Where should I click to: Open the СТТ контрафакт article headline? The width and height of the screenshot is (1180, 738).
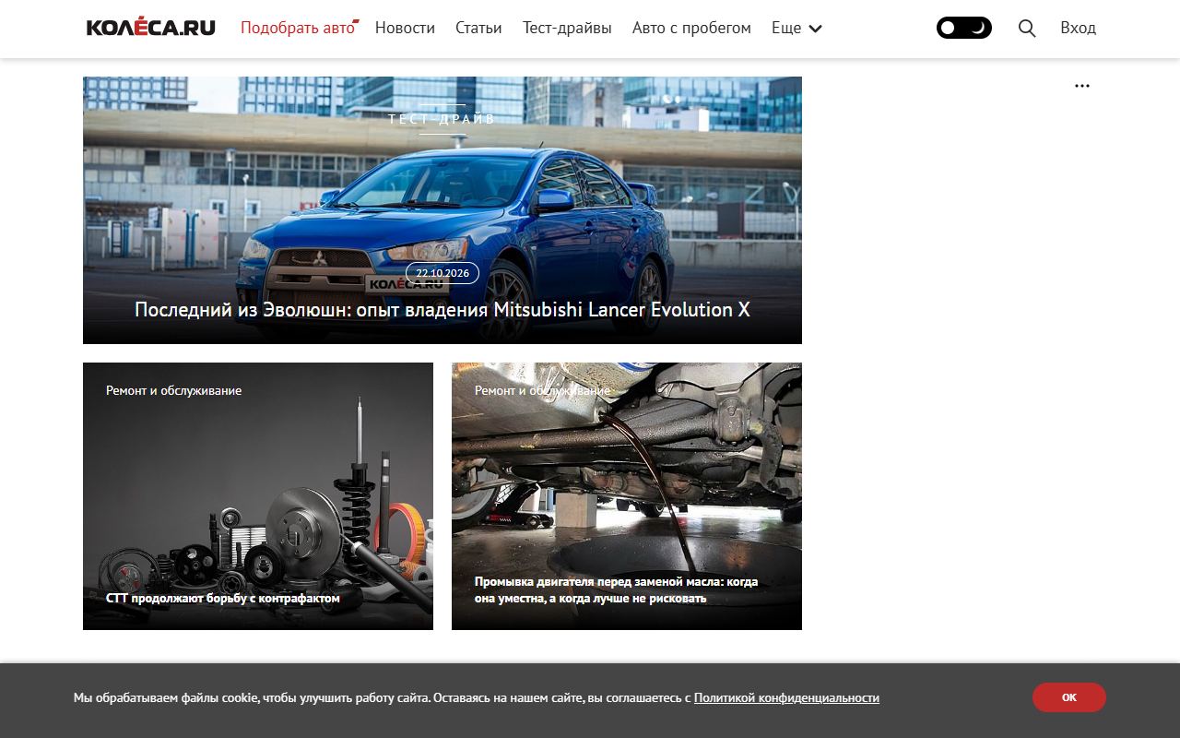pos(223,598)
